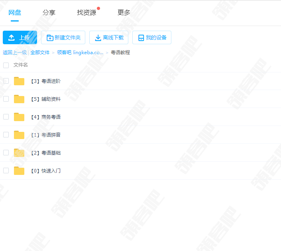
Task: Navigate to 全部文件 breadcrumb
Action: [40, 53]
